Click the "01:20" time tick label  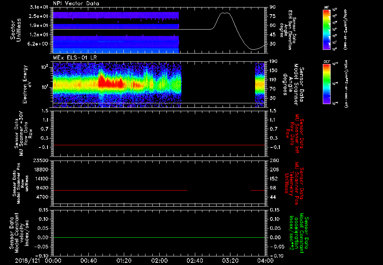(124, 261)
